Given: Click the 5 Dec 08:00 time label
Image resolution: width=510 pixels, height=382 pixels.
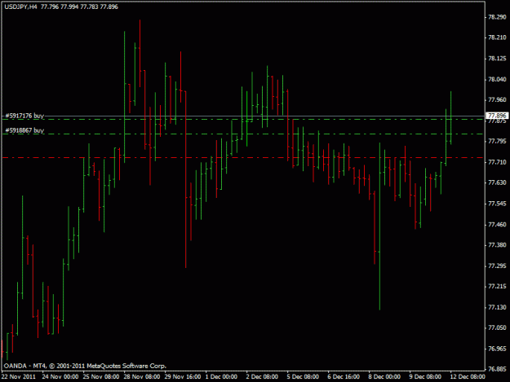Looking at the screenshot, I should 303,376.
